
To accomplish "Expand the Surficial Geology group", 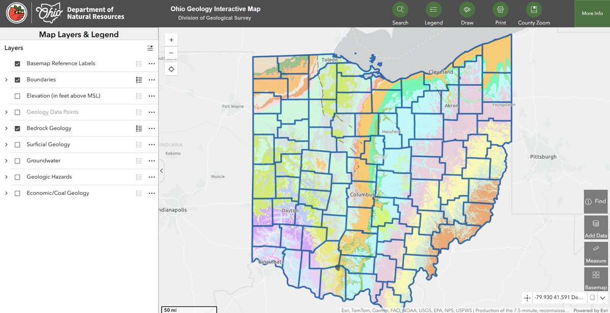I will coord(6,145).
